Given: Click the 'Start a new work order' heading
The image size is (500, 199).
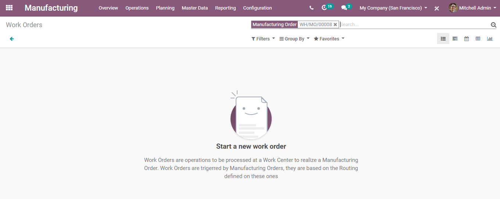Looking at the screenshot, I should (251, 146).
